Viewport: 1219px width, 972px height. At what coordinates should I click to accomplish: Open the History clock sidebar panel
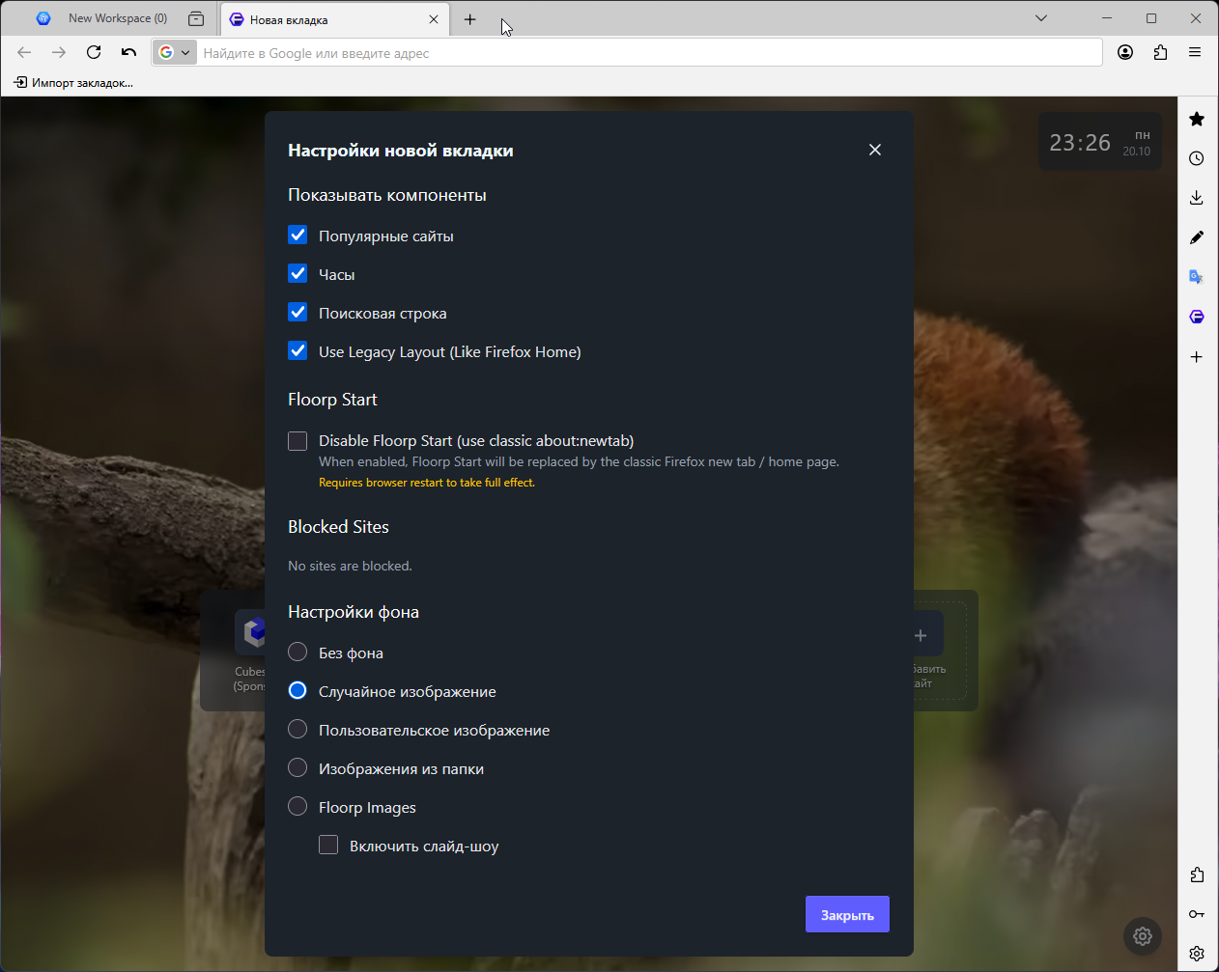(x=1197, y=158)
